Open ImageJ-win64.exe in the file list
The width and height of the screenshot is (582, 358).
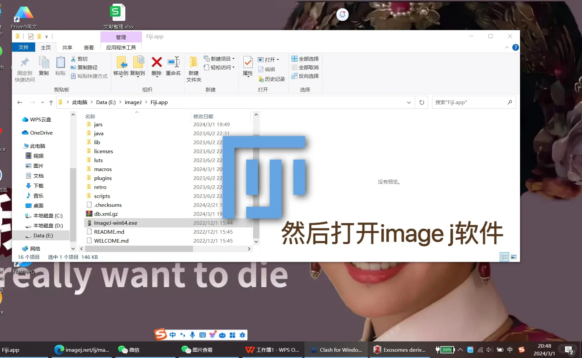click(x=115, y=223)
